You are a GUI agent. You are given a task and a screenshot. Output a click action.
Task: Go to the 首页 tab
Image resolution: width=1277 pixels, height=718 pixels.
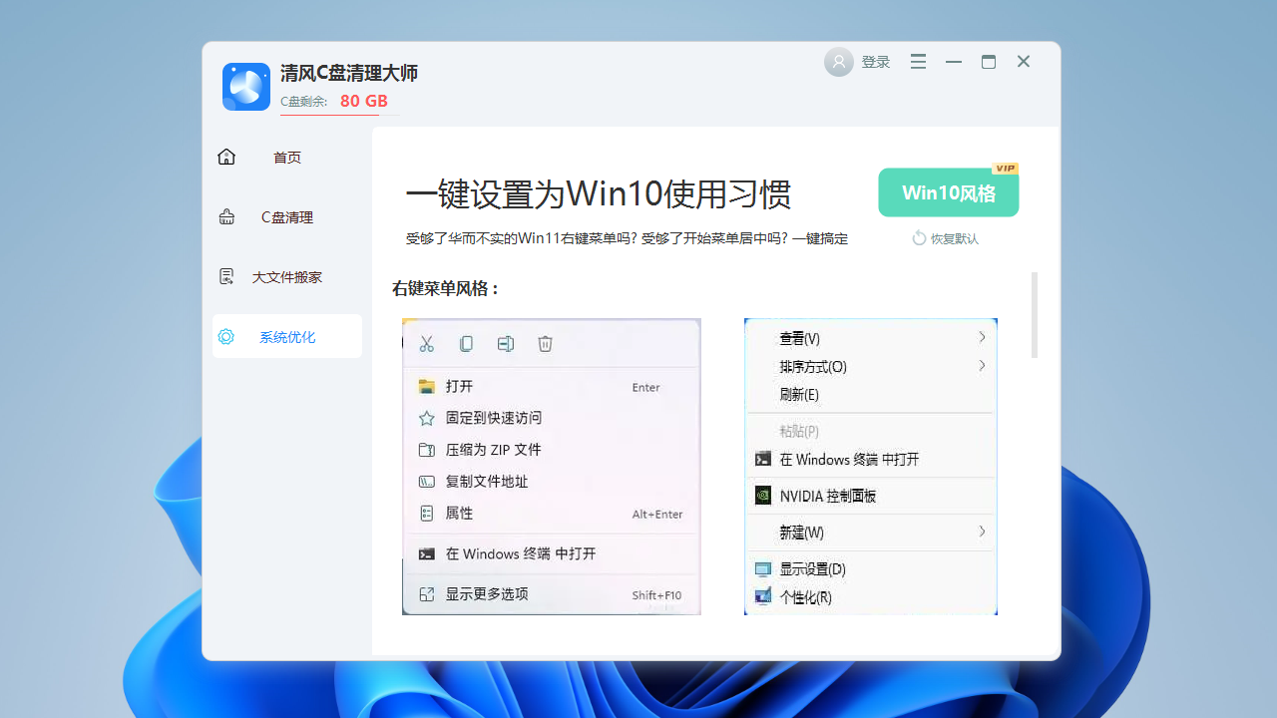point(287,157)
